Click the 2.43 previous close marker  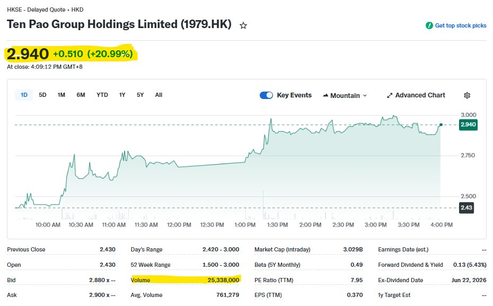click(x=466, y=208)
